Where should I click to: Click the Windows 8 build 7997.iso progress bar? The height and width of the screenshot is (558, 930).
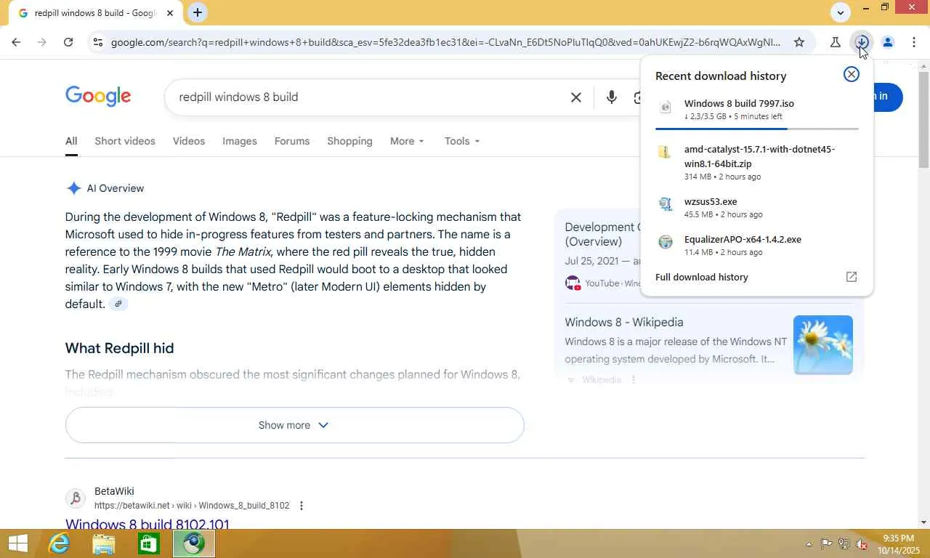coord(757,129)
